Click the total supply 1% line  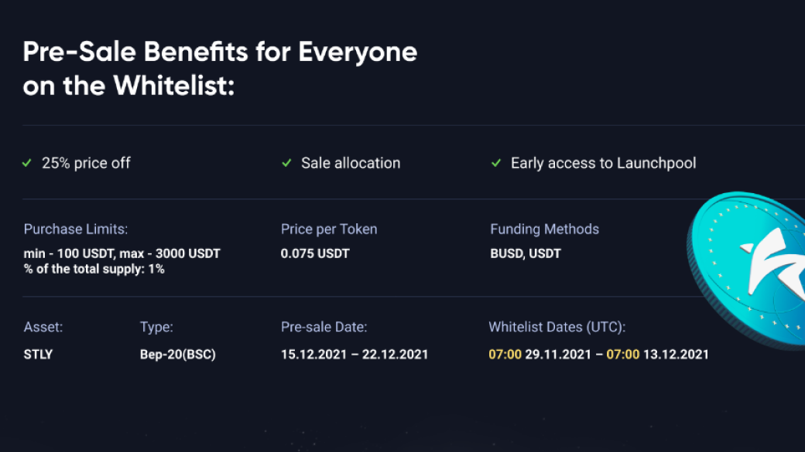pos(94,269)
